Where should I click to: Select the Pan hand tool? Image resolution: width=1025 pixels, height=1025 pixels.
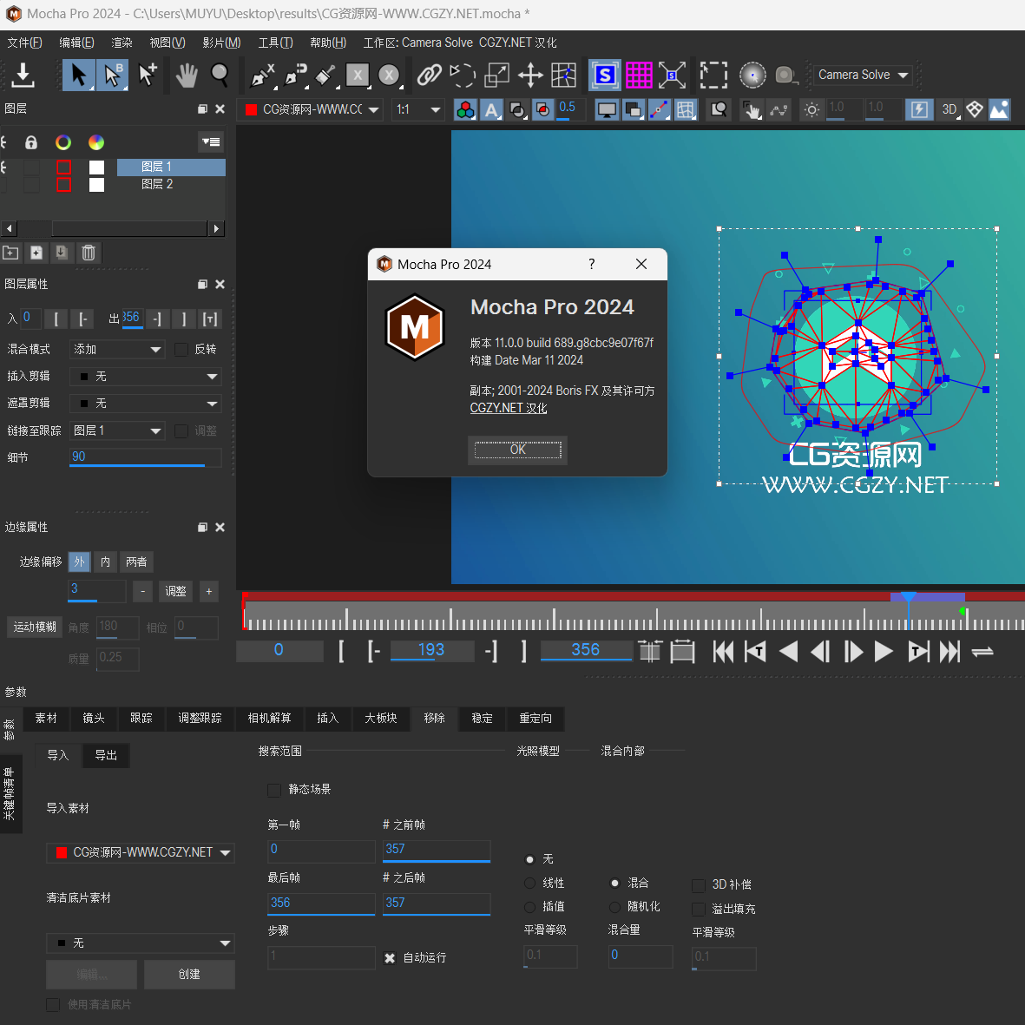[x=187, y=76]
